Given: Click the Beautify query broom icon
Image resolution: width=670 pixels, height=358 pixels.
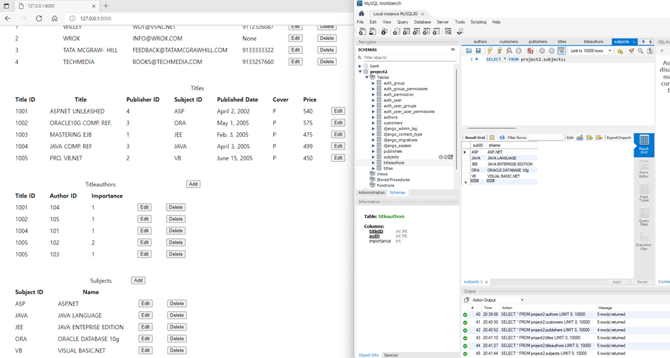Looking at the screenshot, I should tap(631, 50).
